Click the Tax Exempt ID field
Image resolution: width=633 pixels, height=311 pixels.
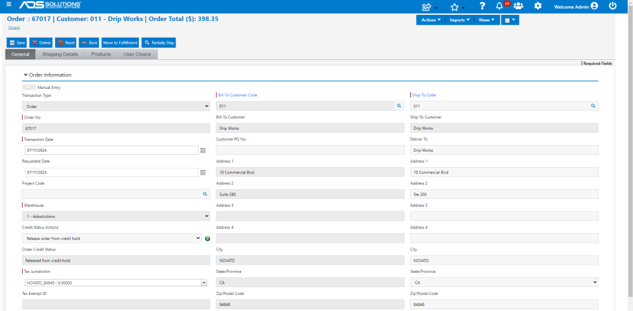coord(116,304)
